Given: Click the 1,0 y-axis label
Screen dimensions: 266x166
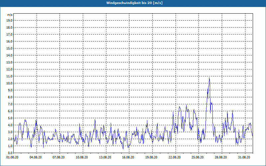Looking at the screenshot, I should pyautogui.click(x=10, y=146).
